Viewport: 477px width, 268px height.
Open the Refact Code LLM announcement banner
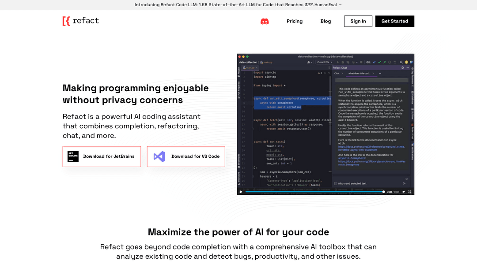[x=238, y=5]
